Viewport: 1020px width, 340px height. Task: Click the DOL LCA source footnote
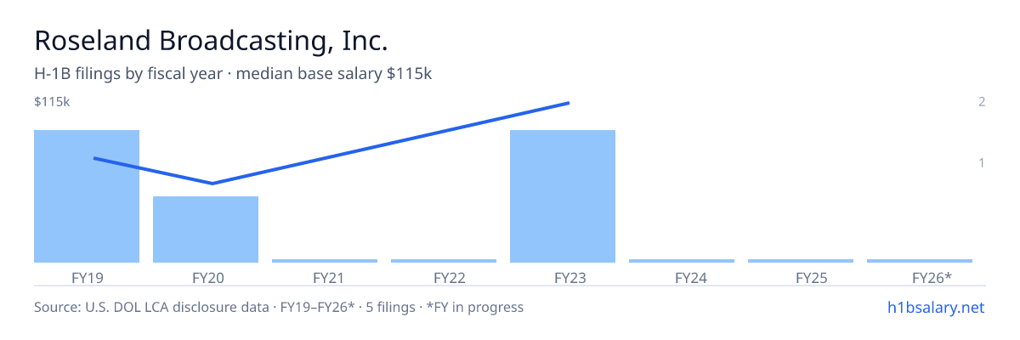coord(279,307)
